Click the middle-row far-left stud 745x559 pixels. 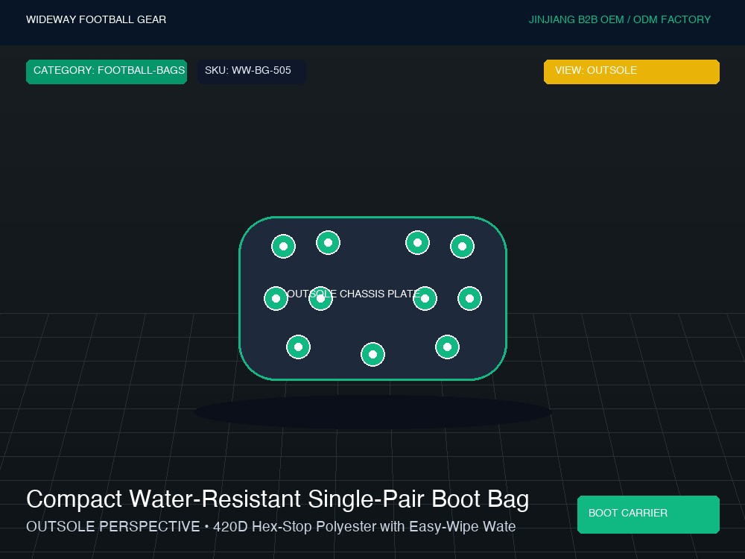(x=276, y=299)
